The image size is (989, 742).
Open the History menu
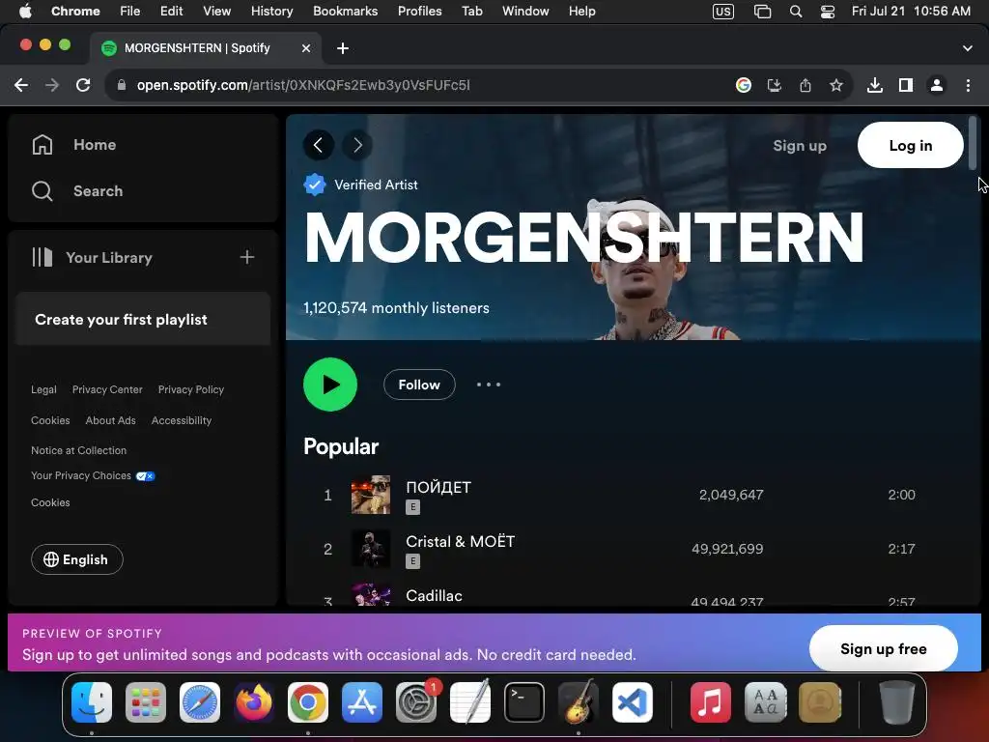pos(271,12)
